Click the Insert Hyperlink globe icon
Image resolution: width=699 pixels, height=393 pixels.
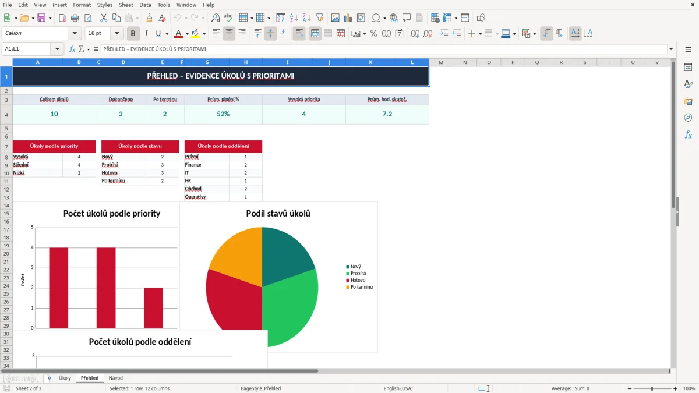point(394,18)
